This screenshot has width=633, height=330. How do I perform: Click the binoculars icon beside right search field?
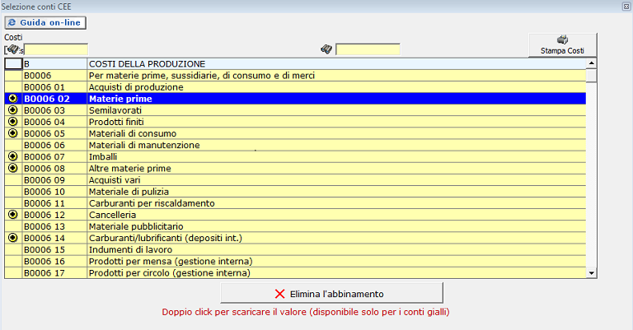tap(326, 49)
